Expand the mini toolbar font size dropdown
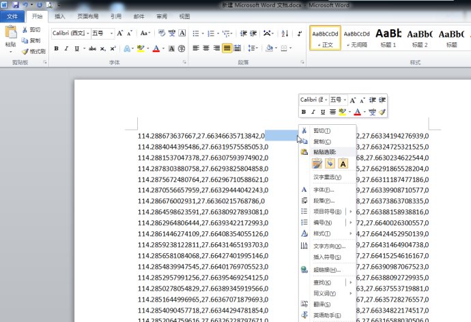471x322 pixels. (x=343, y=100)
